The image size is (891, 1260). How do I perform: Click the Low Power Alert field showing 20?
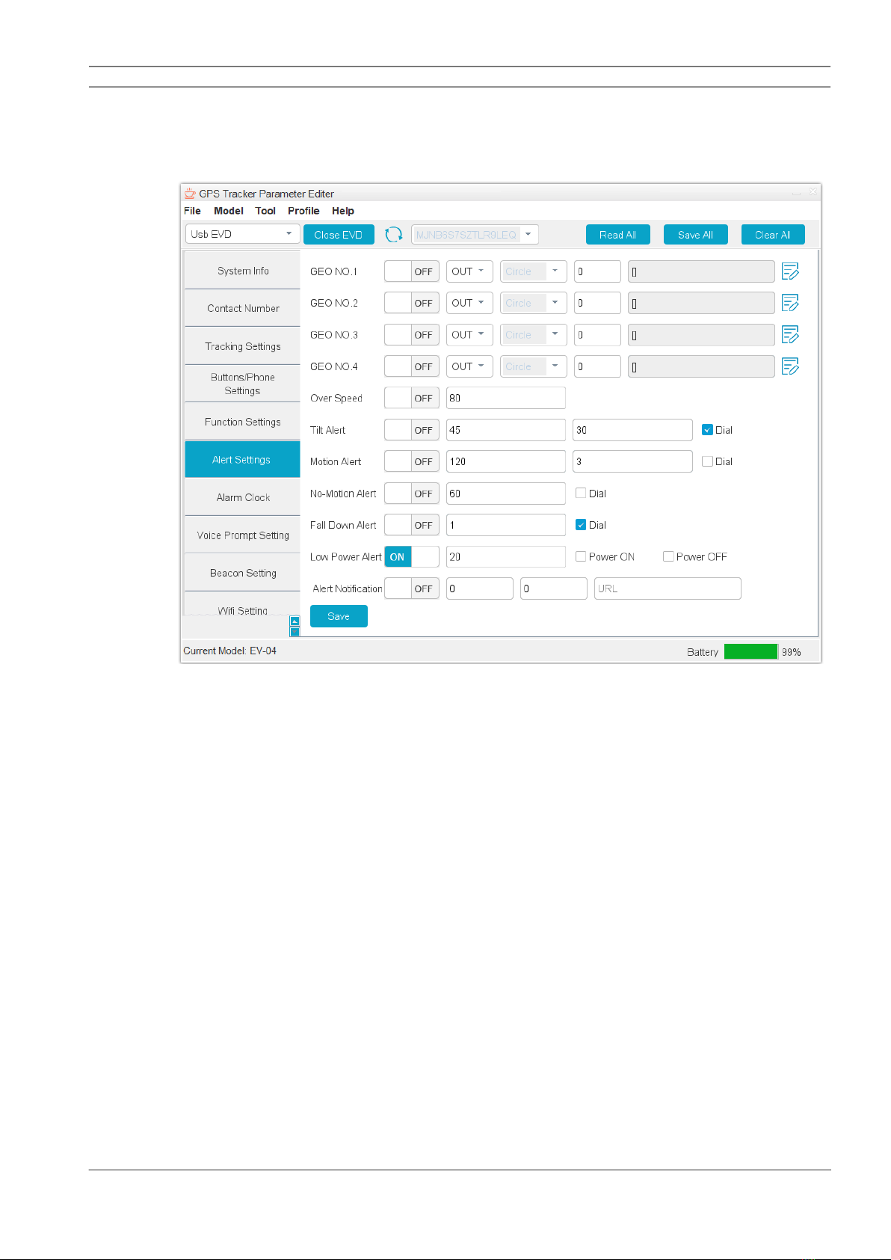coord(506,557)
